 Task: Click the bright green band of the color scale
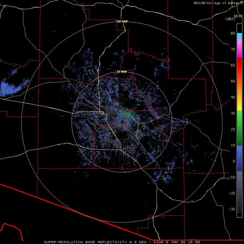(239, 115)
